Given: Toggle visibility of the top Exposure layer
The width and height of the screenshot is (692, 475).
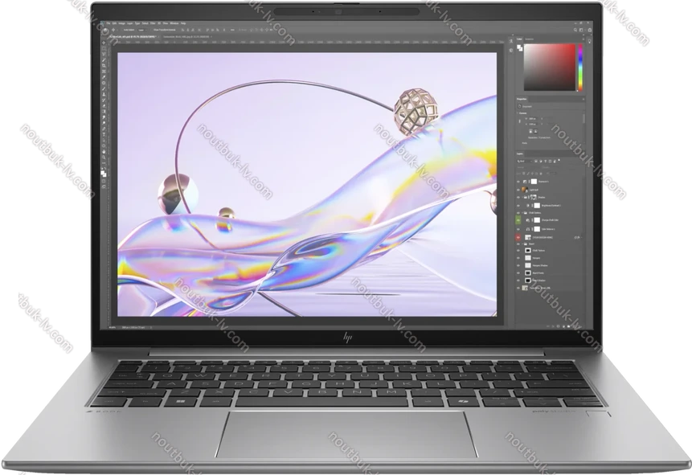Looking at the screenshot, I should click(519, 183).
